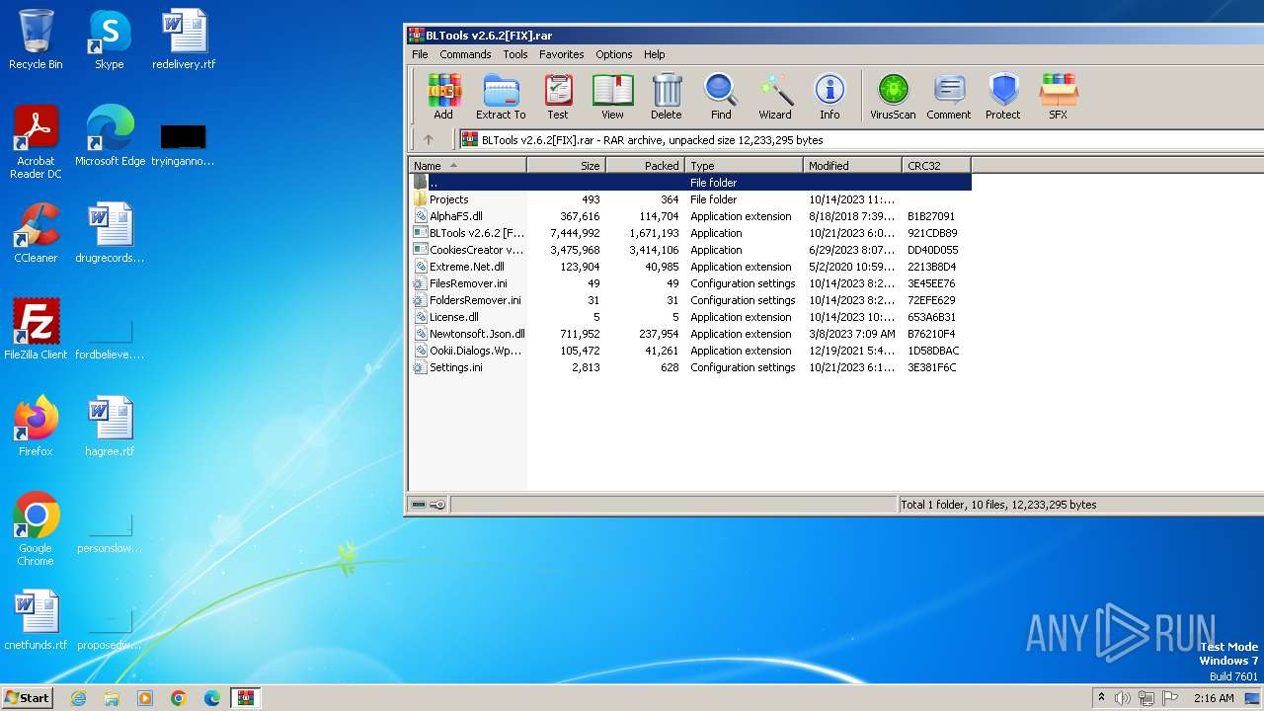The image size is (1264, 711).
Task: Click the volume speaker tray icon
Action: pyautogui.click(x=1123, y=698)
